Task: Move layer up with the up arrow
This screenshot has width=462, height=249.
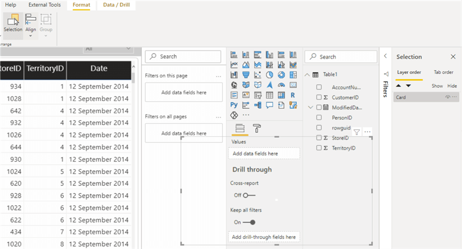Action: click(399, 85)
